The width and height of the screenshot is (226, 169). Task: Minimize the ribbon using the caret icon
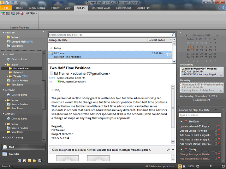click(x=219, y=8)
